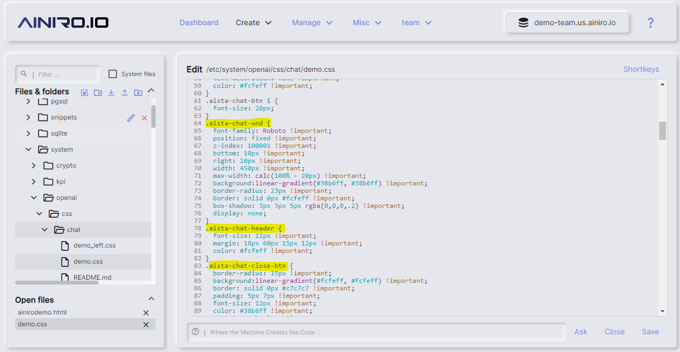Click the new folder icon in Files & folders
680x352 pixels.
pos(98,92)
